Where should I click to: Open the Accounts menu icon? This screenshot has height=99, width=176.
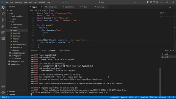[x=3, y=86]
